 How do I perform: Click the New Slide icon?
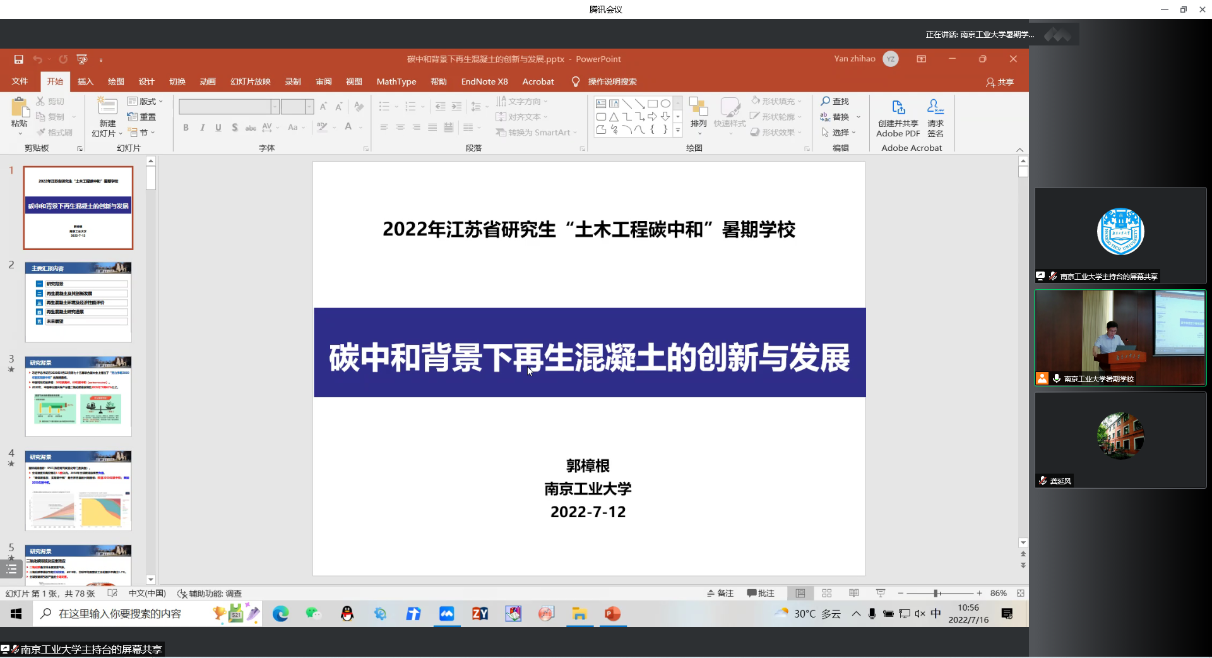point(107,107)
